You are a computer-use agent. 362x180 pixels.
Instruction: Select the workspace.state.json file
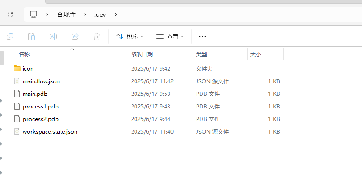50,132
